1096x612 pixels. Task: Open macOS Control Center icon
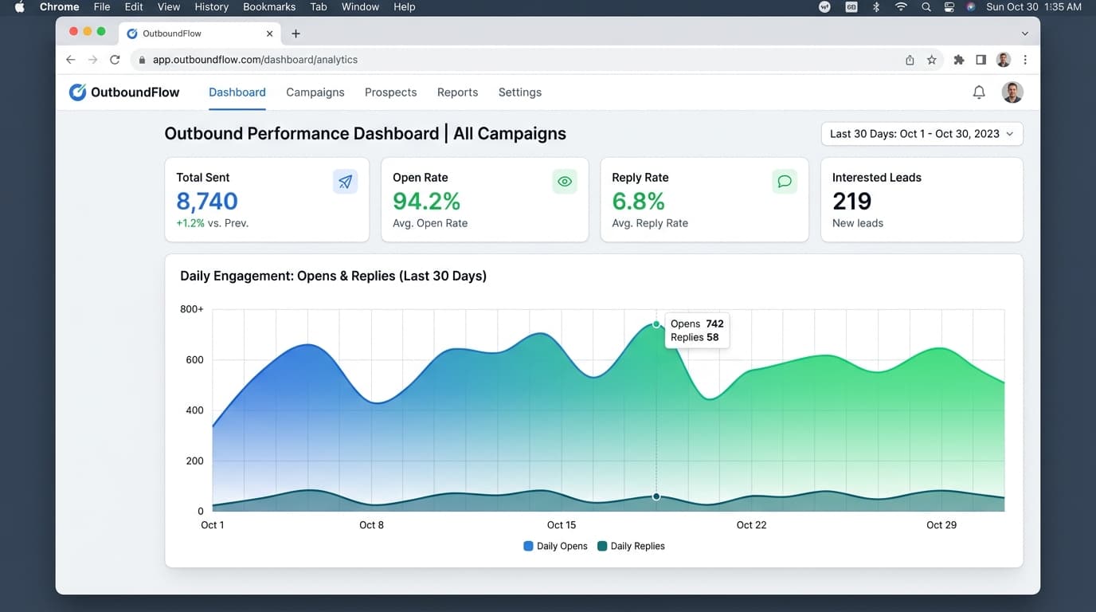[x=949, y=6]
